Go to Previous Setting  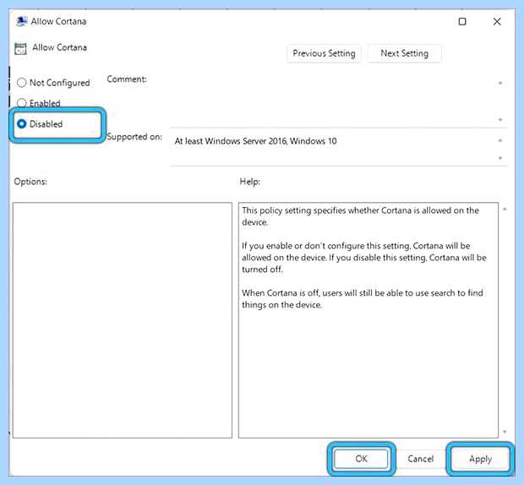point(324,53)
